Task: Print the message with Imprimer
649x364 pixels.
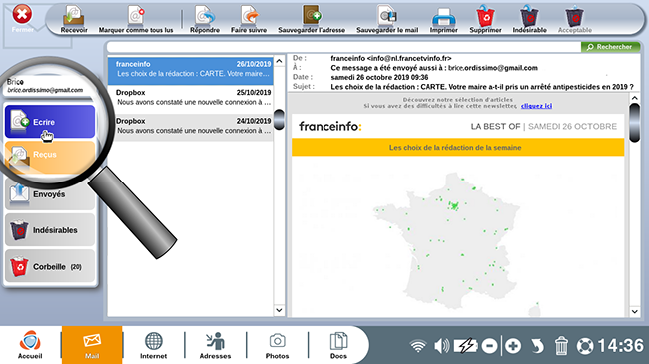Action: point(443,19)
